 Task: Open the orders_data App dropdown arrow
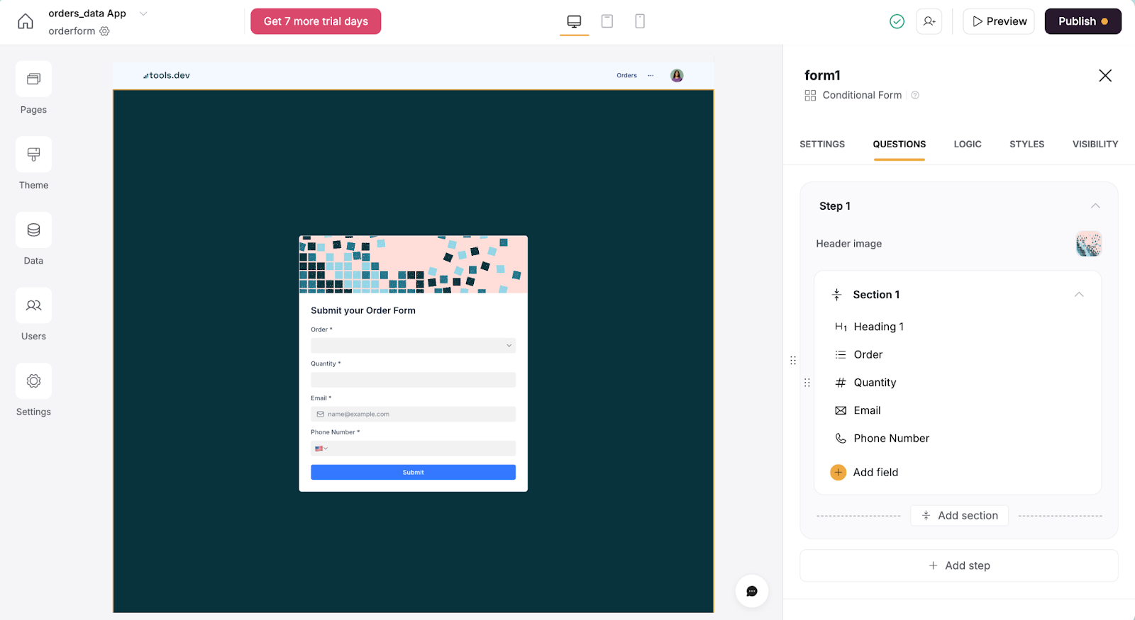click(x=143, y=13)
